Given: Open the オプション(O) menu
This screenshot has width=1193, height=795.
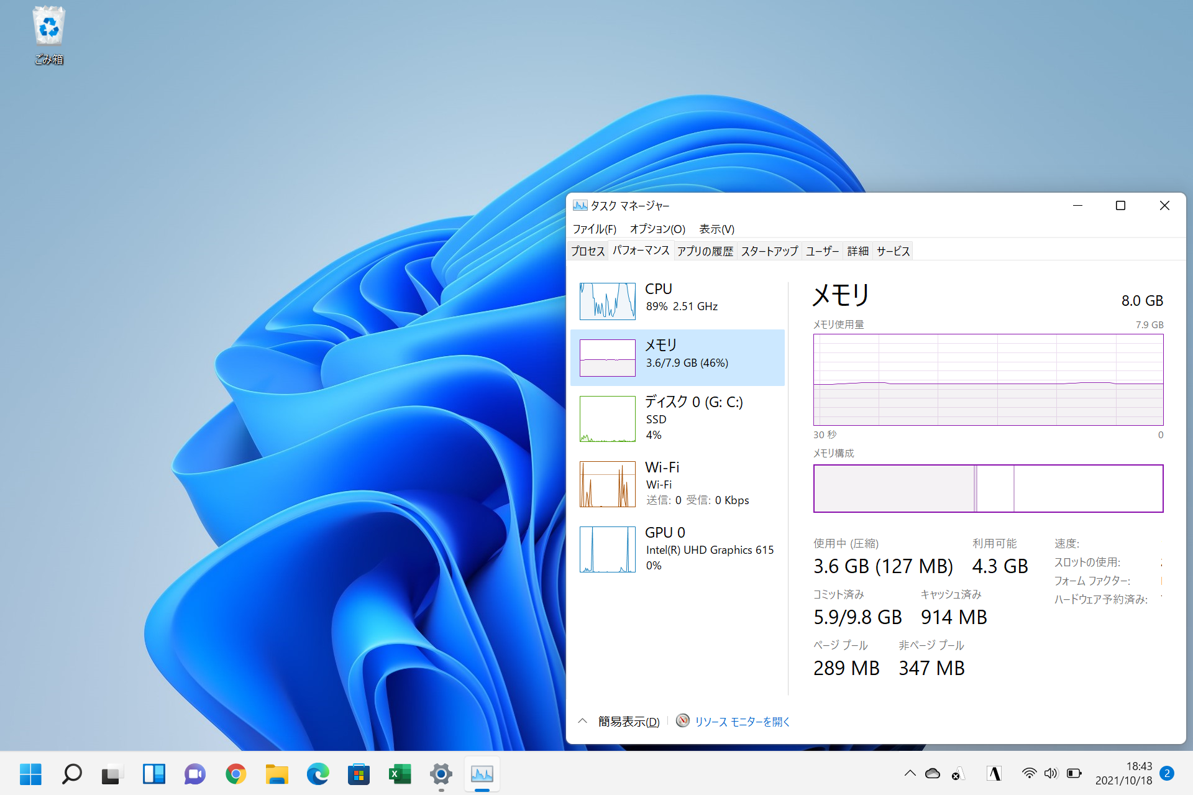Looking at the screenshot, I should click(657, 229).
